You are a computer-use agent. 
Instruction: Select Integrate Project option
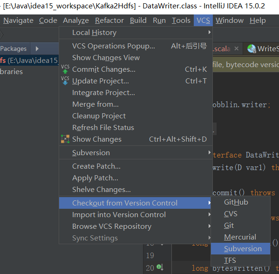tap(136, 93)
